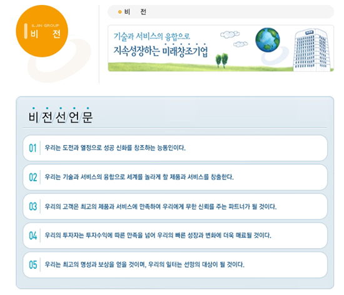Screen dimensions: 344x295
Task: Select statement 01 about 도전과 열정
Action: (175, 148)
